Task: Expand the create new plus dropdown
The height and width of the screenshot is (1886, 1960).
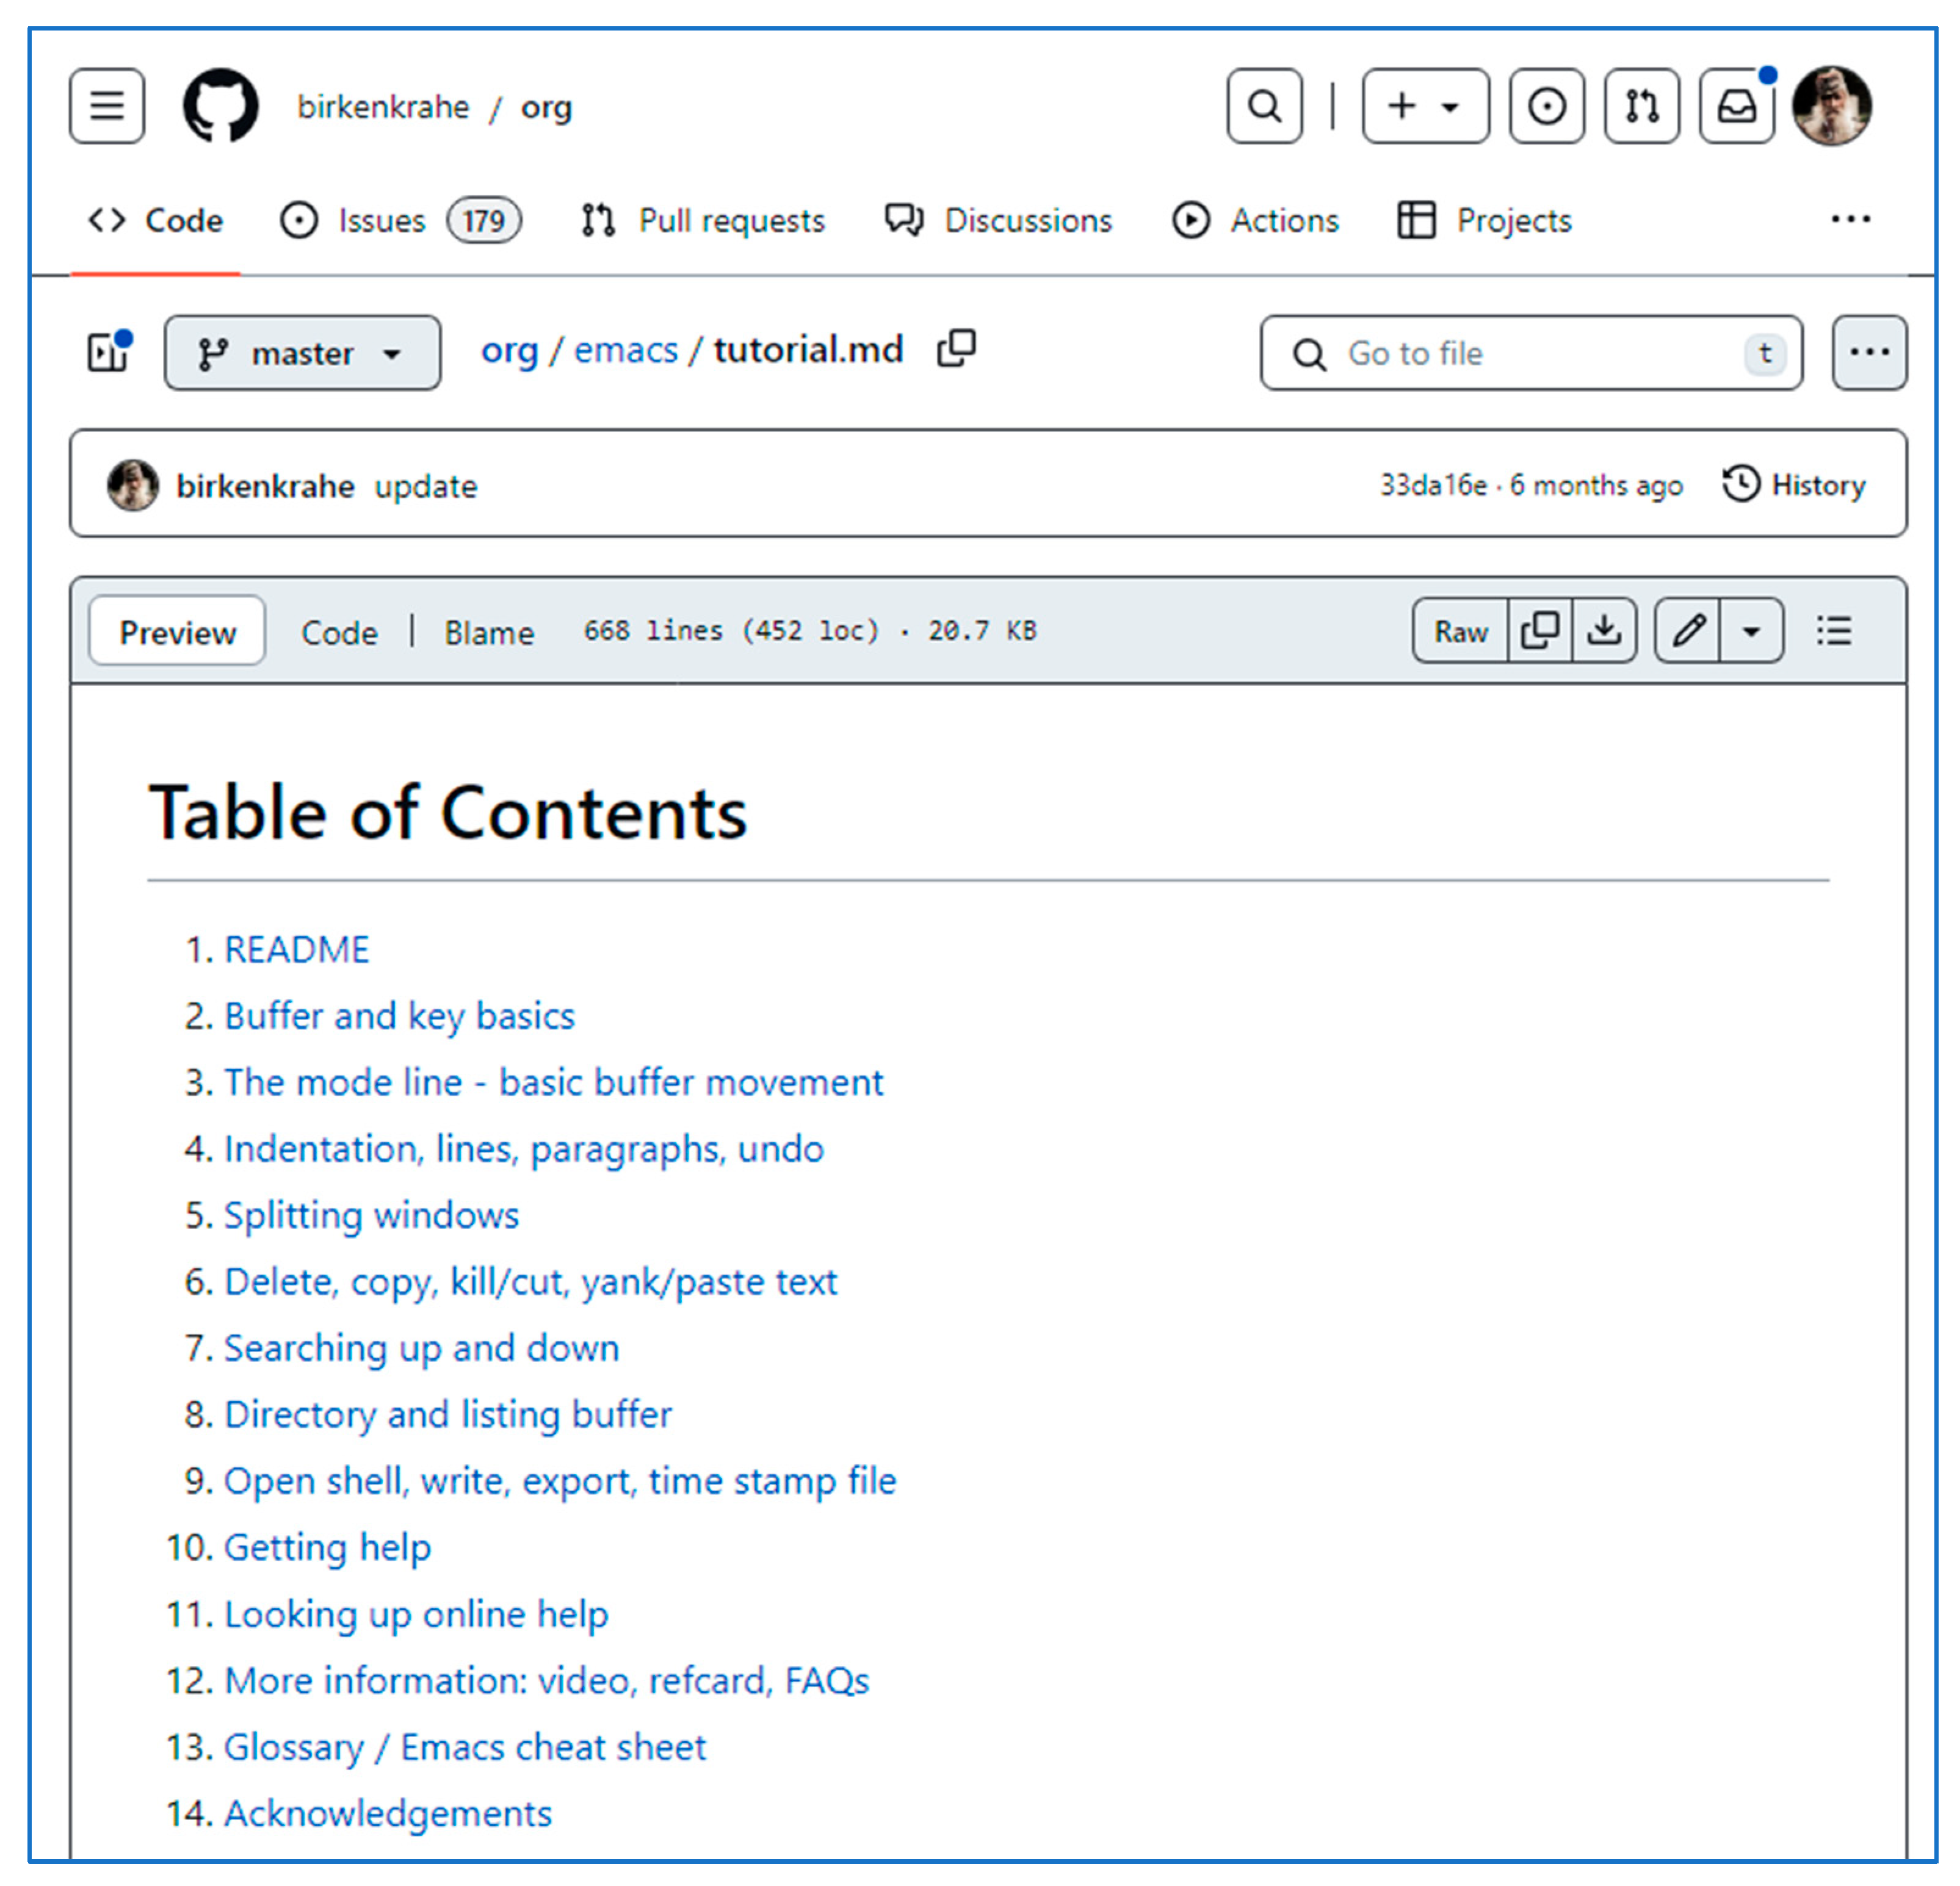Action: click(x=1424, y=106)
